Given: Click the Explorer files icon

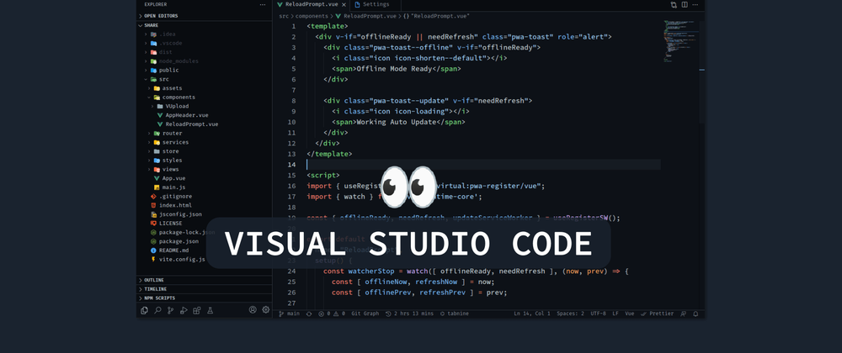Looking at the screenshot, I should tap(145, 310).
